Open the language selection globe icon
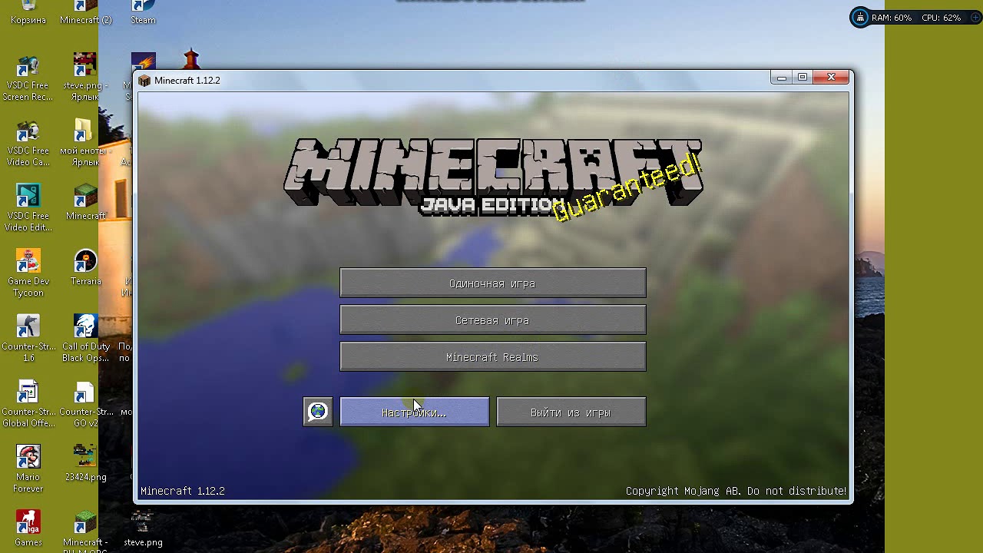Viewport: 983px width, 553px height. click(318, 412)
